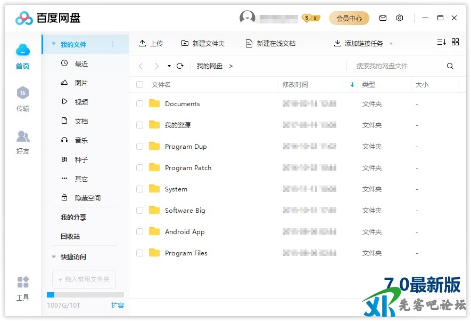The image size is (471, 321).
Task: Click the 上传 upload button
Action: (151, 44)
